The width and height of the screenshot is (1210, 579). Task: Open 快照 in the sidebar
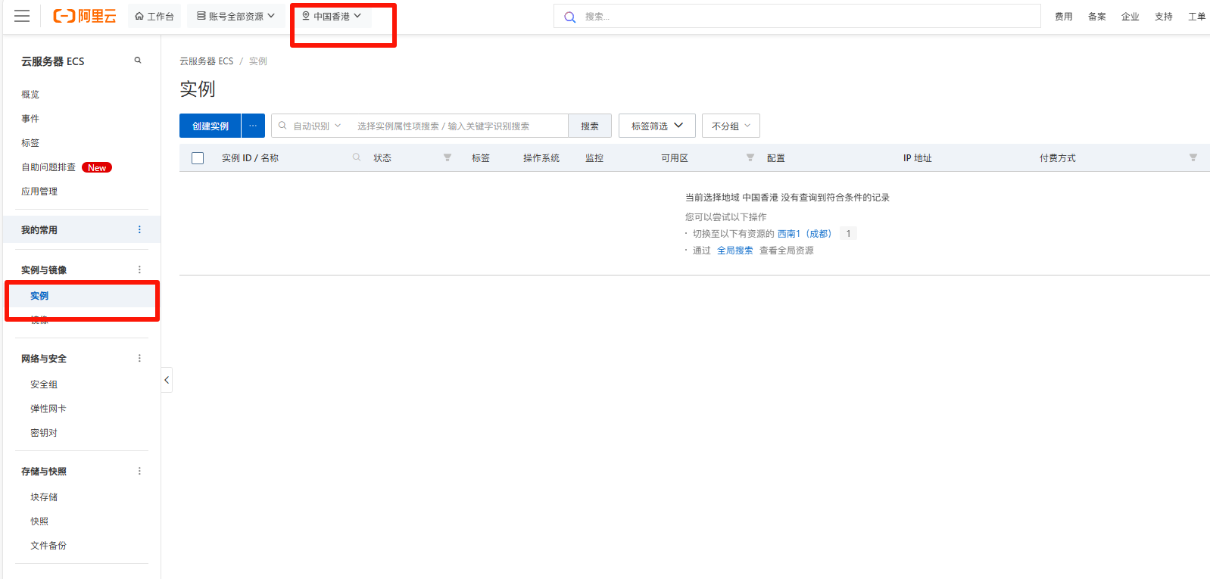click(x=39, y=521)
